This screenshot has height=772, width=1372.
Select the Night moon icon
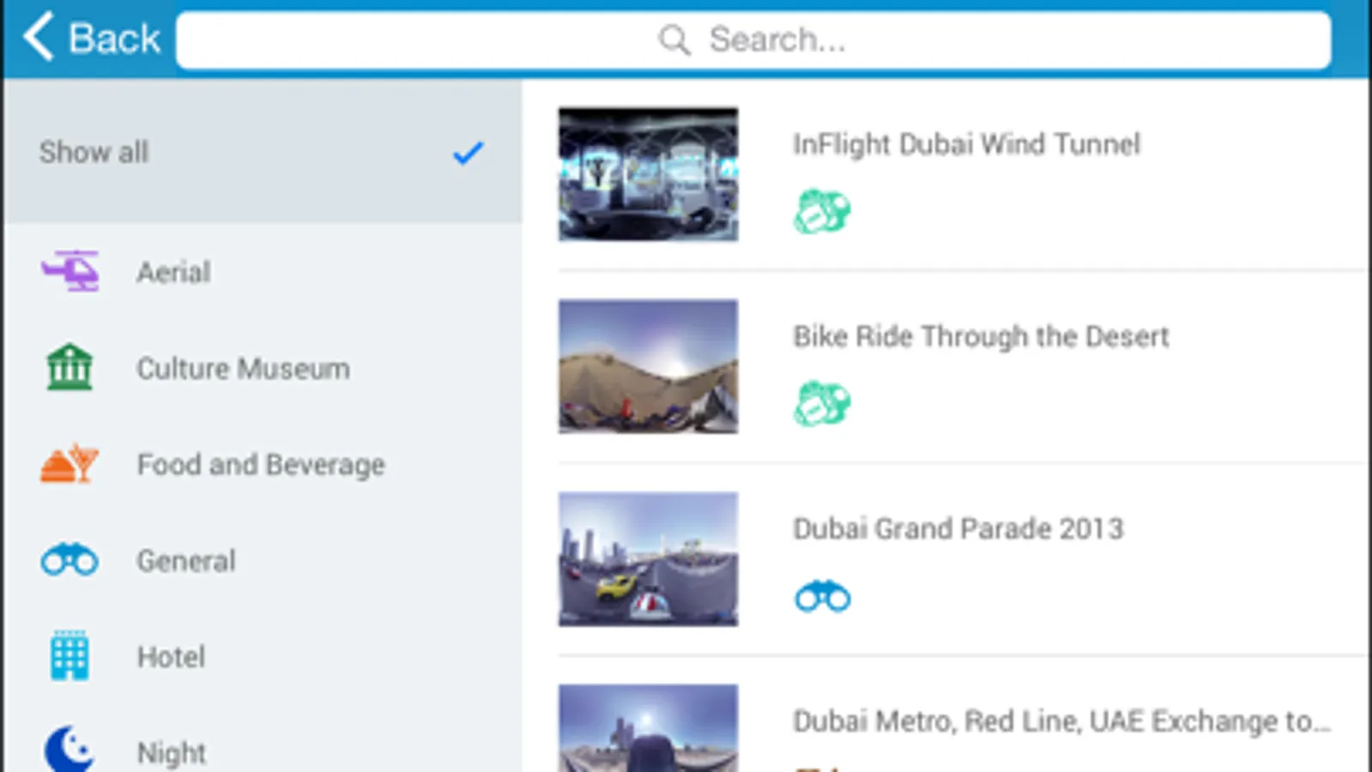point(70,750)
